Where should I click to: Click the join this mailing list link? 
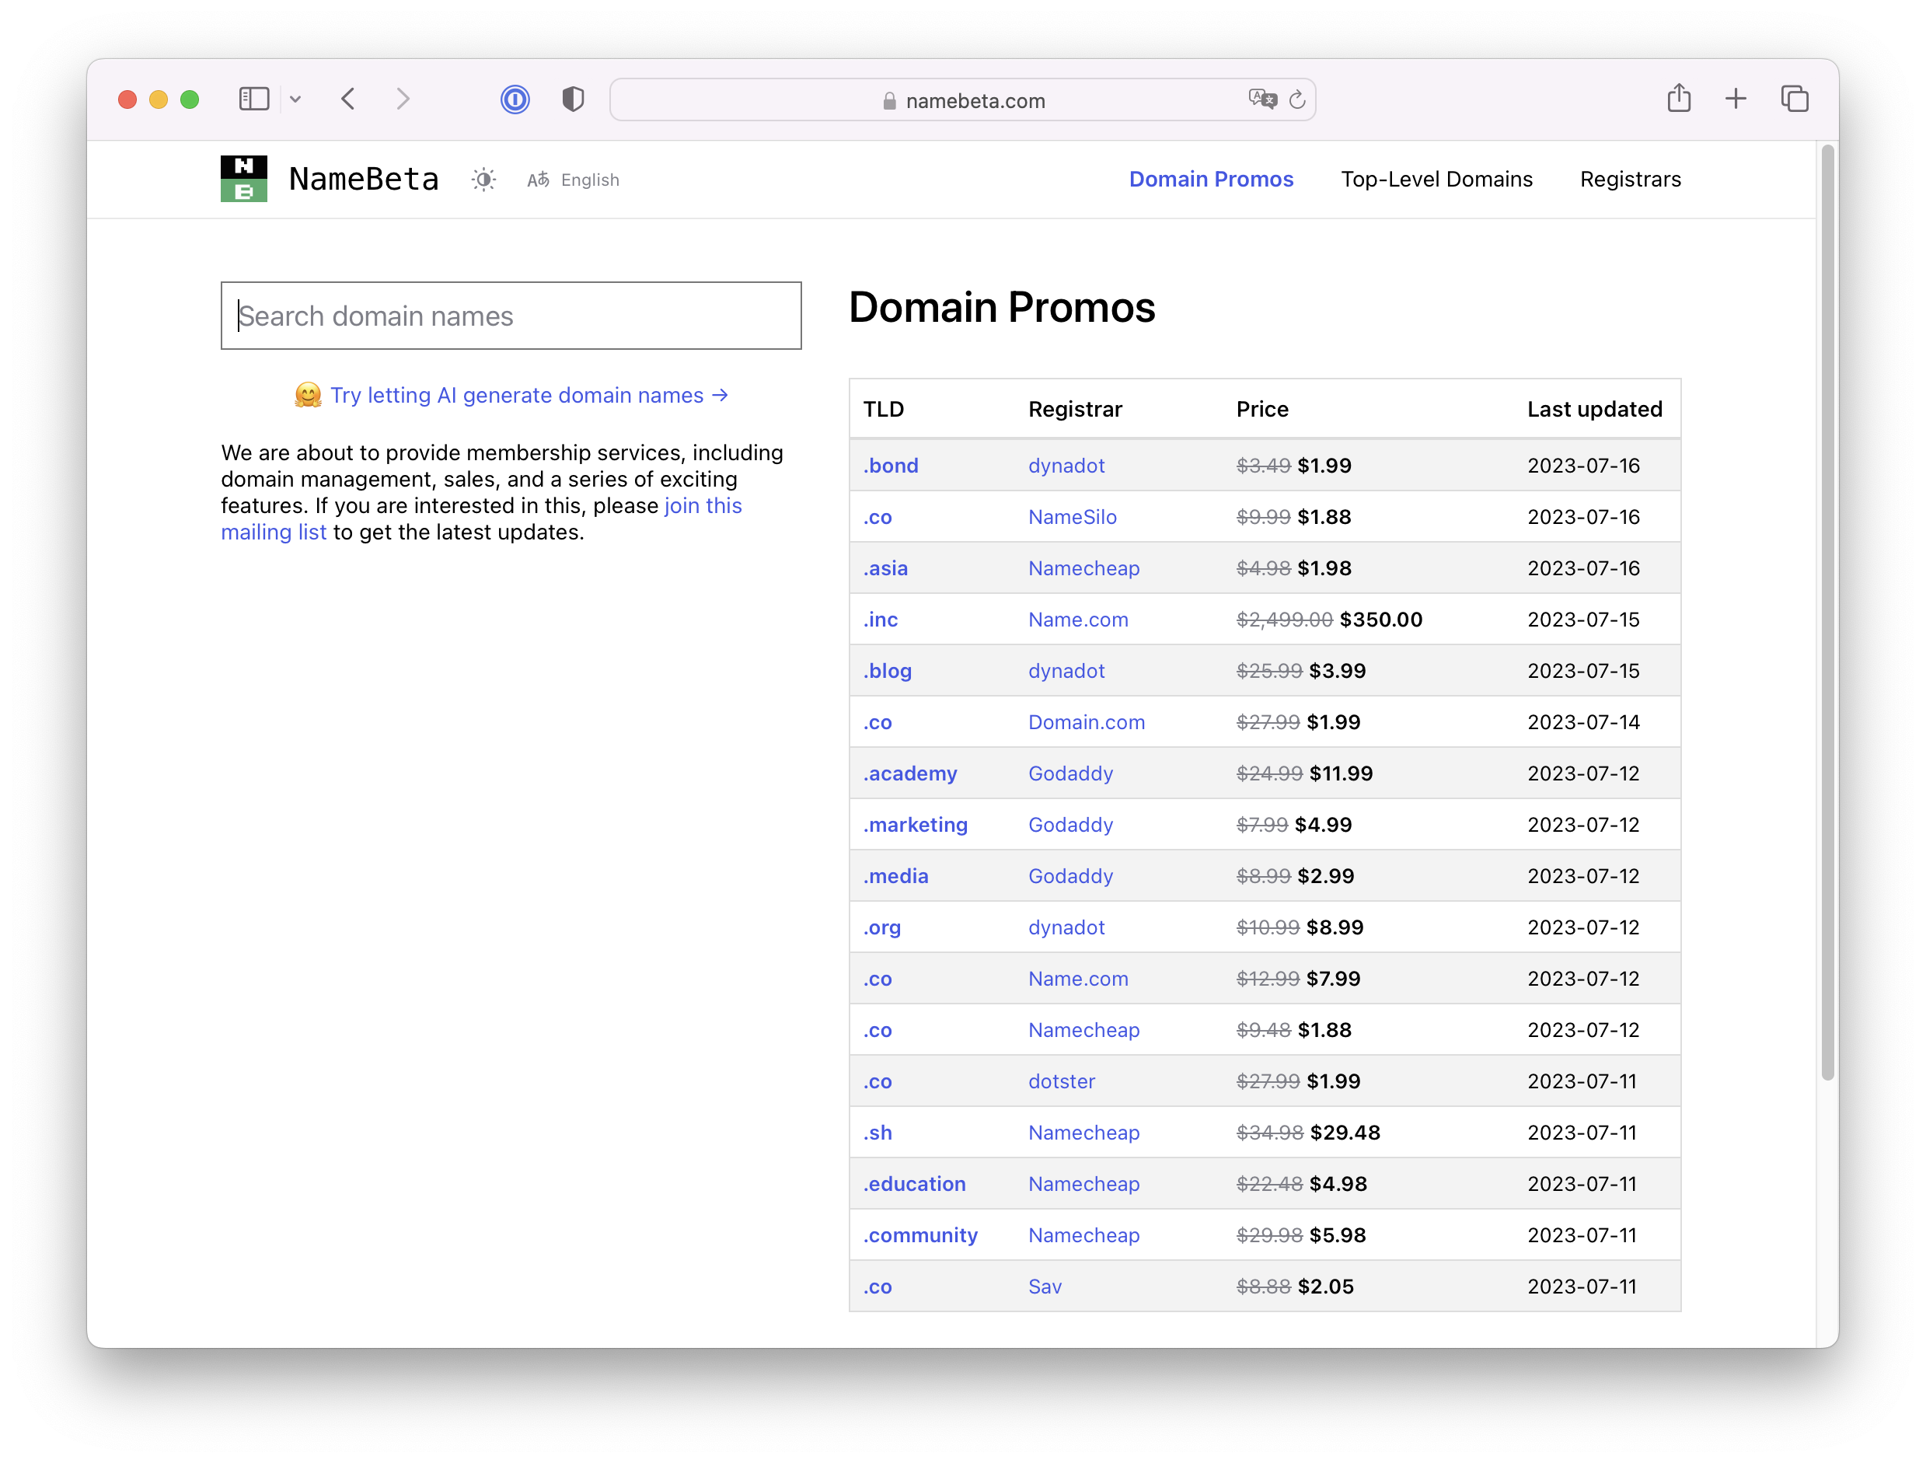click(x=482, y=519)
